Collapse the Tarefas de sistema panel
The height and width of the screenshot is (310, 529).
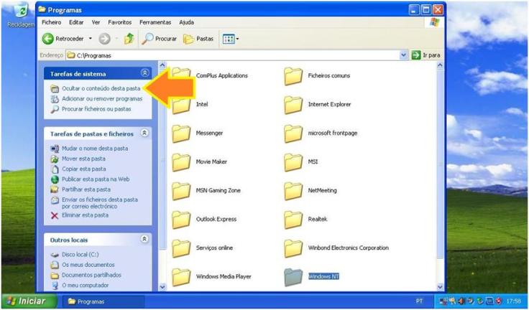pyautogui.click(x=145, y=73)
